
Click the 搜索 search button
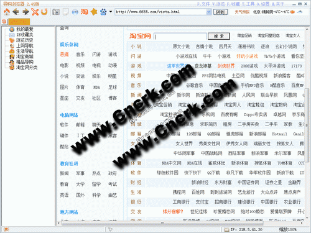point(219,36)
